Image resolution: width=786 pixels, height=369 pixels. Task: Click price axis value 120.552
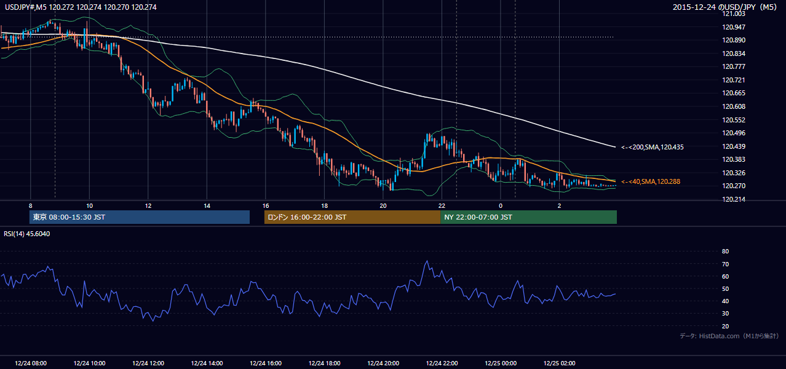click(x=733, y=120)
